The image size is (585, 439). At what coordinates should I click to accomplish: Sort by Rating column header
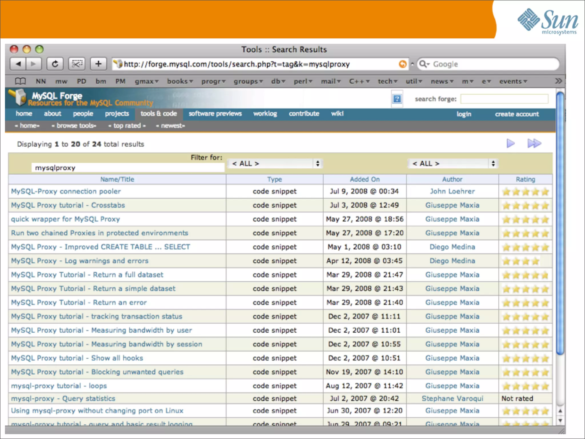[525, 179]
